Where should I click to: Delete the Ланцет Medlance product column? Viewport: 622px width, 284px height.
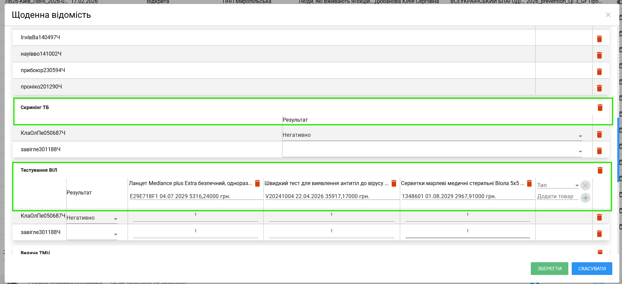[x=258, y=183]
